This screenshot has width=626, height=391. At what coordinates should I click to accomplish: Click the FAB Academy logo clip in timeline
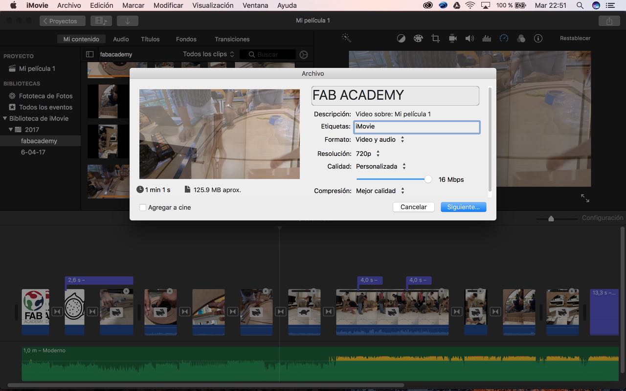coord(36,312)
